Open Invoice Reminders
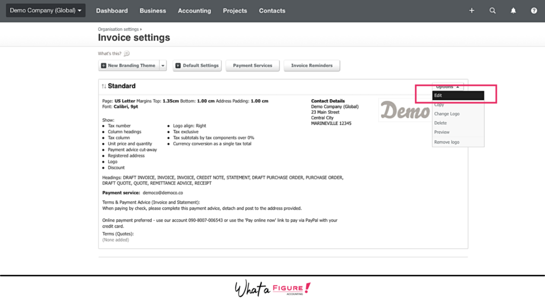545x307 pixels. click(311, 66)
